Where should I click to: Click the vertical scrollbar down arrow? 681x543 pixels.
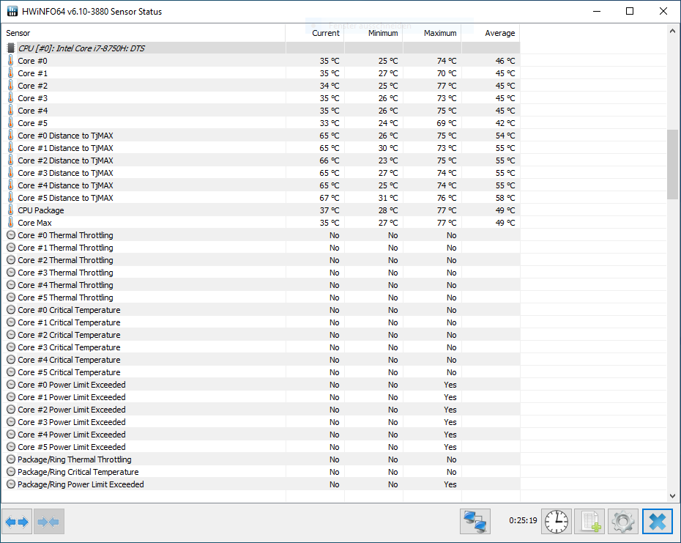pos(672,496)
